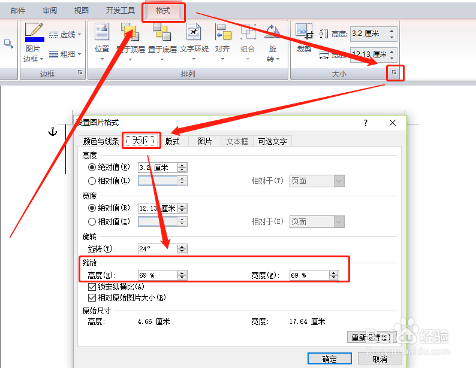Image resolution: width=476 pixels, height=368 pixels.
Task: Switch to the Mailings (邮件) ribbon tab
Action: (18, 11)
